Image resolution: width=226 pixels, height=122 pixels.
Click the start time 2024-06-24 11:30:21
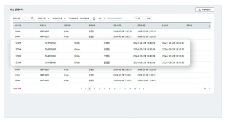coord(122,75)
